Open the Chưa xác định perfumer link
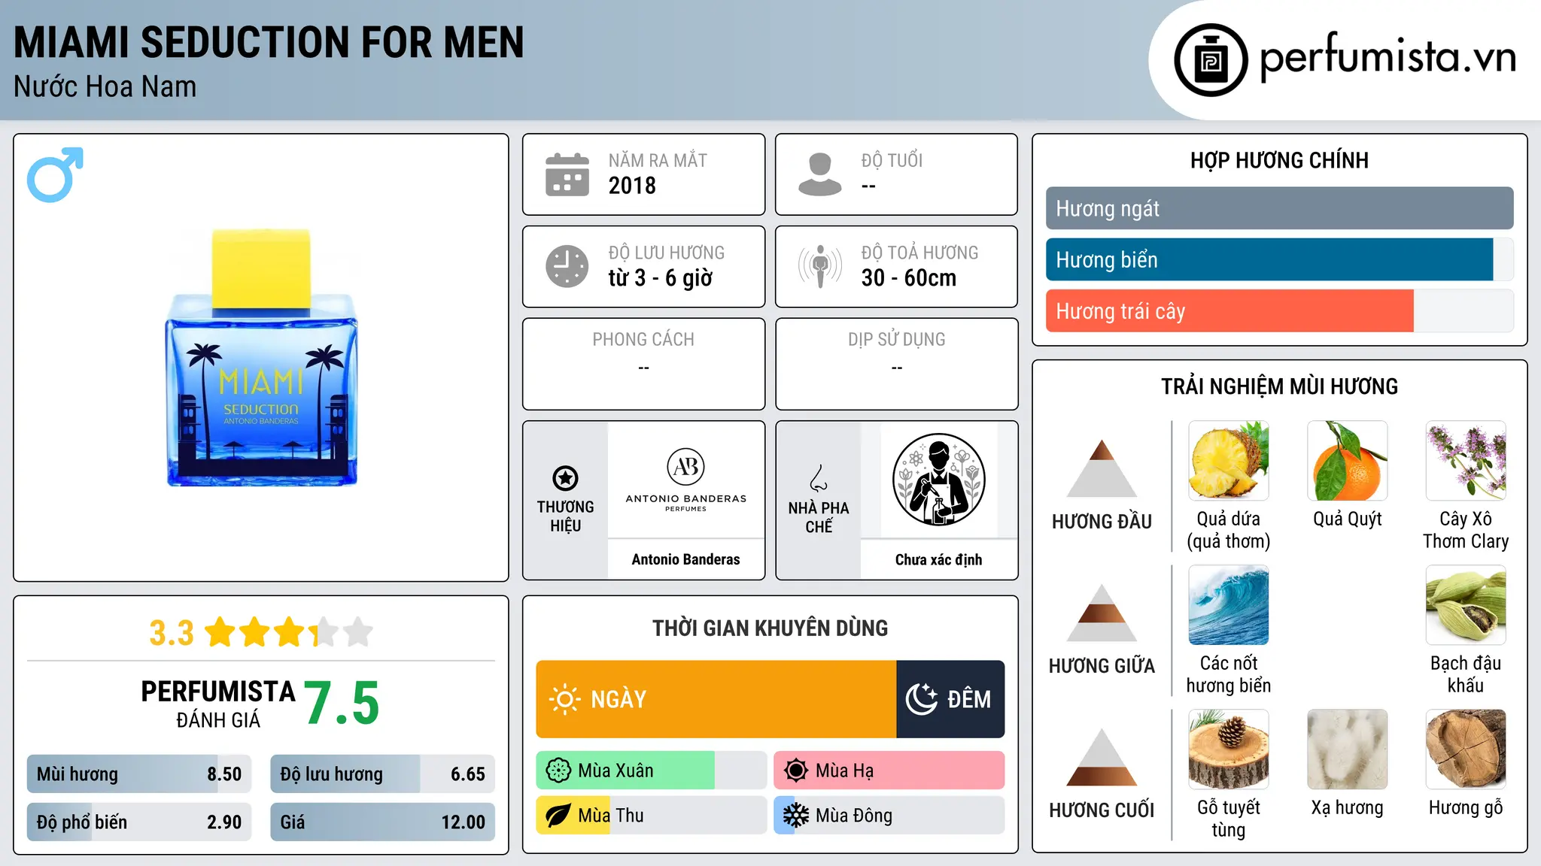 [939, 559]
